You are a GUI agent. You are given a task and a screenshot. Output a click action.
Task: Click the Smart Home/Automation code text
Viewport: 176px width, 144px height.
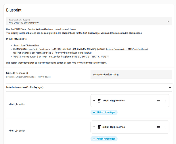point(26,45)
